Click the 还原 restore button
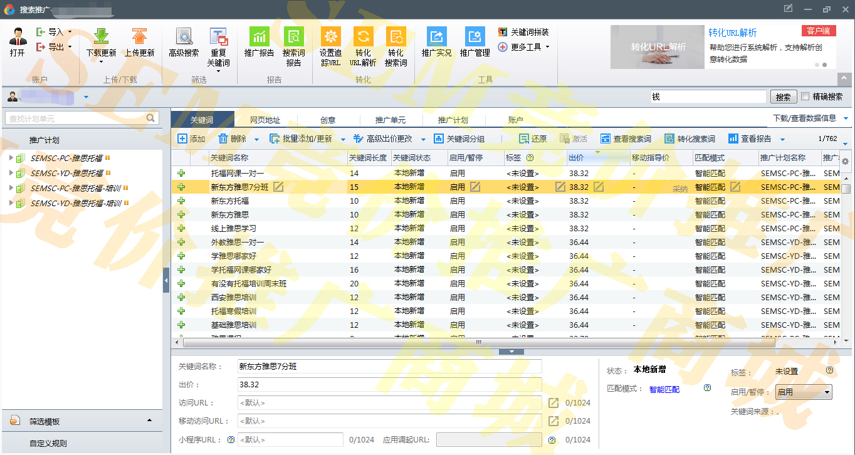 coord(533,139)
